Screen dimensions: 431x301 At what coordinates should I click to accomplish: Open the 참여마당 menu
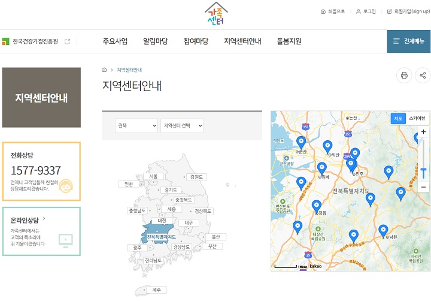pos(196,41)
